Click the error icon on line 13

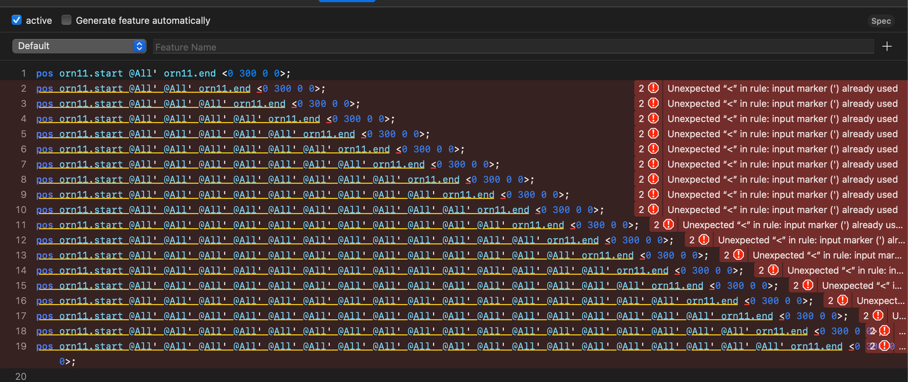[x=738, y=255]
